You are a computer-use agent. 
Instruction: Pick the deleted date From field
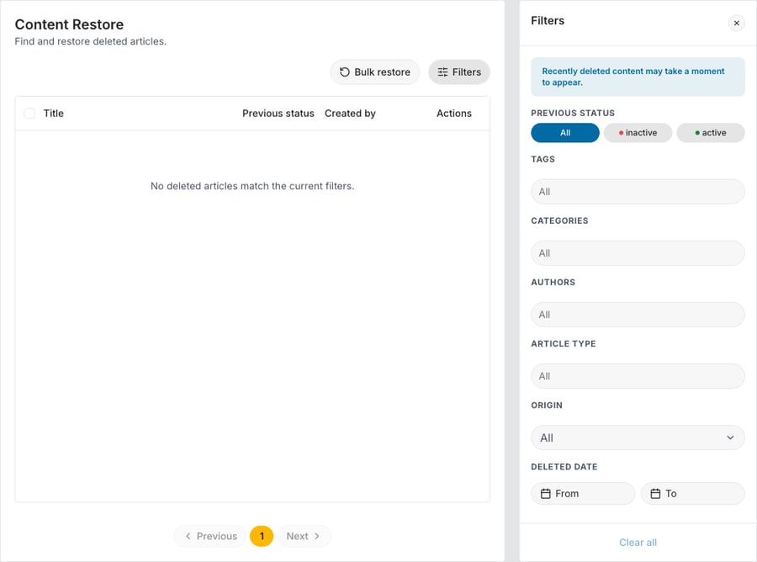[x=583, y=494]
